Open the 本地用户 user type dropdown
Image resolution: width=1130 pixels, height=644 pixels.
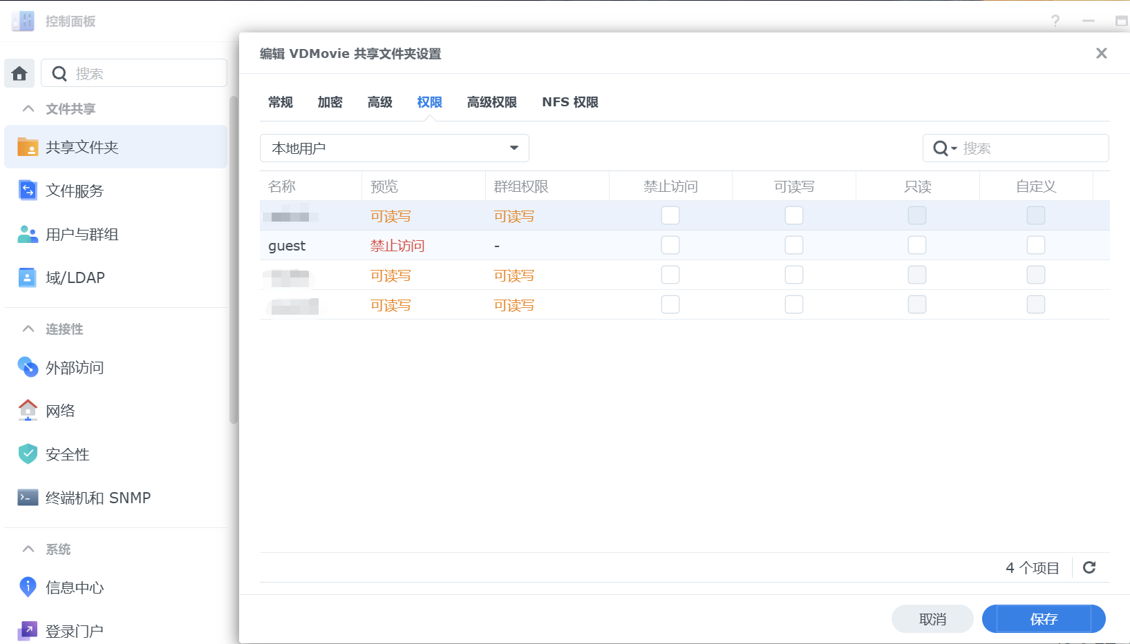[x=395, y=148]
